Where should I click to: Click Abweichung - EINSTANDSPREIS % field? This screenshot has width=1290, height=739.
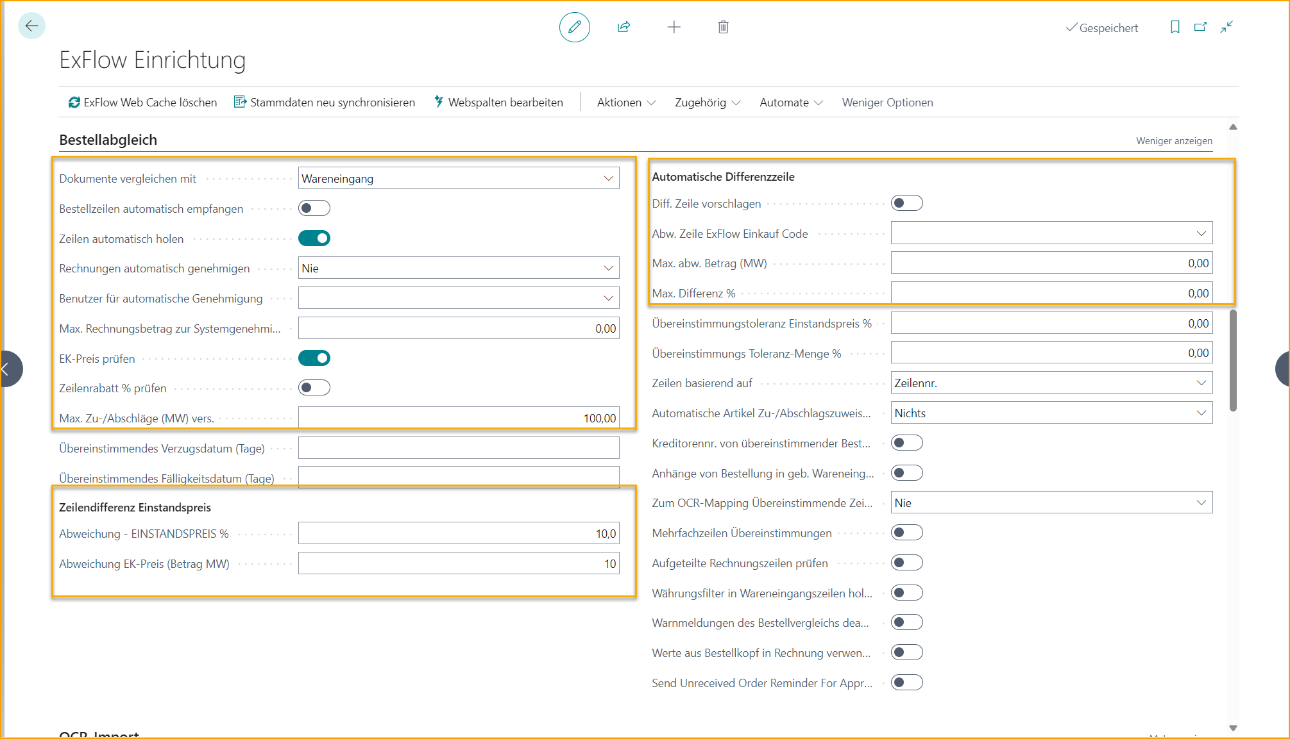coord(459,533)
